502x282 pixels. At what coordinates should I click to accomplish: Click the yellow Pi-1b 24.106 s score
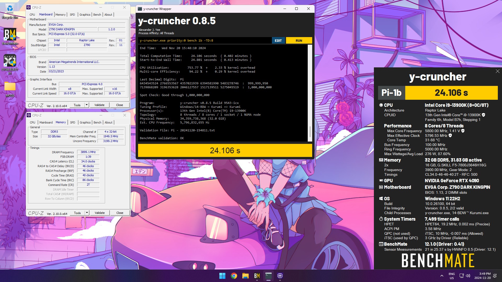[x=451, y=93]
